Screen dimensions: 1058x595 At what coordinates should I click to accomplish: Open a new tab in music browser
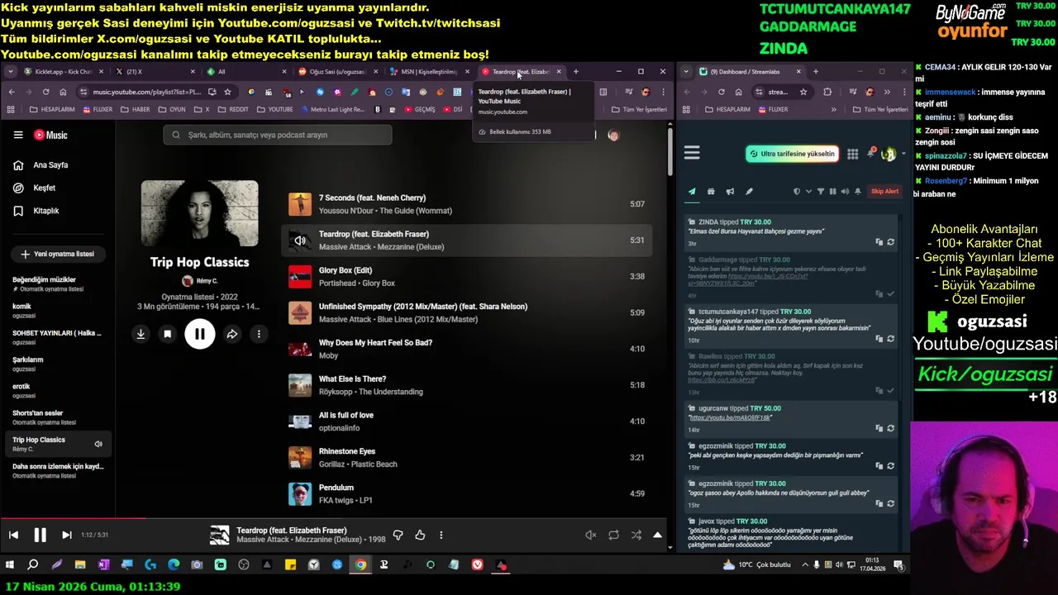point(576,72)
